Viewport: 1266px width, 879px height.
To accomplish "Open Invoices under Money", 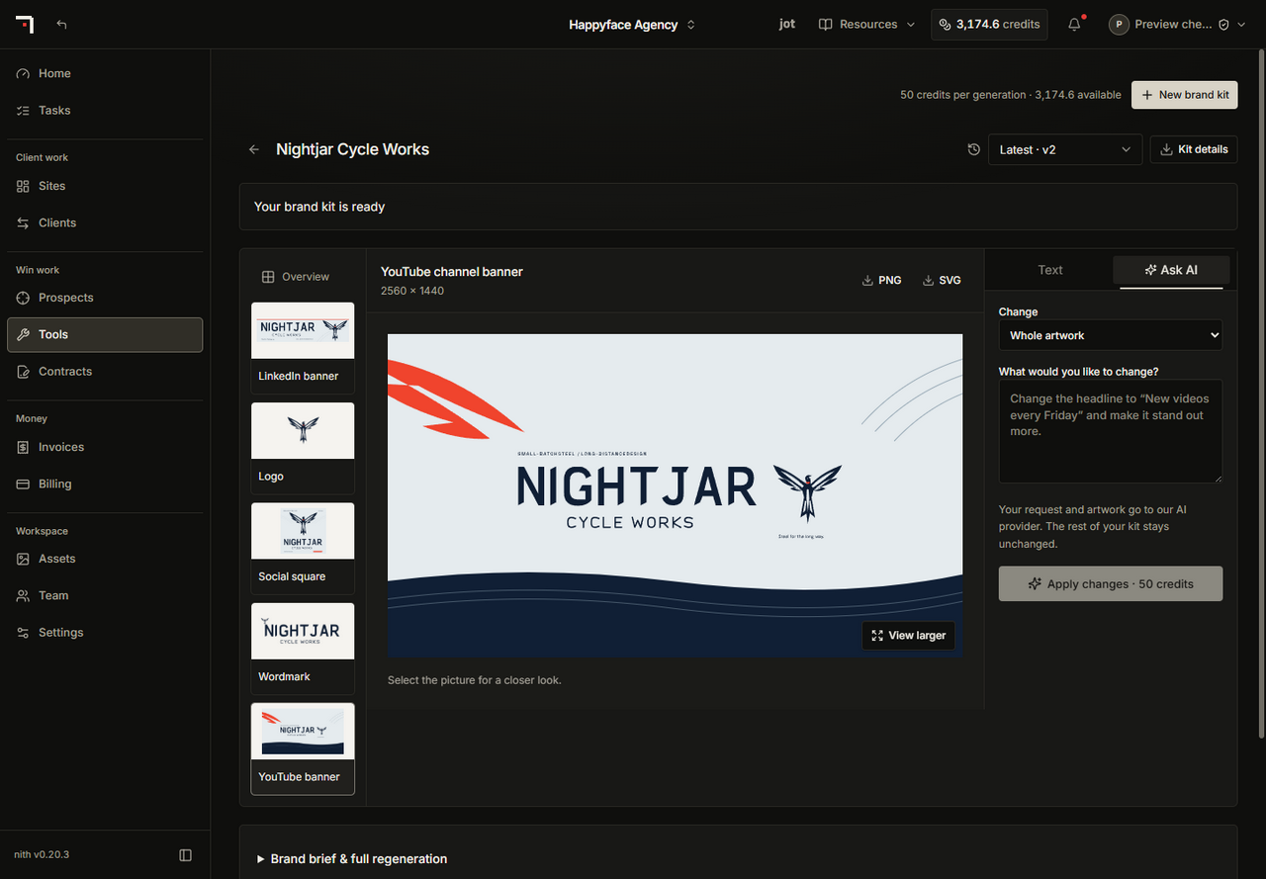I will [x=105, y=447].
